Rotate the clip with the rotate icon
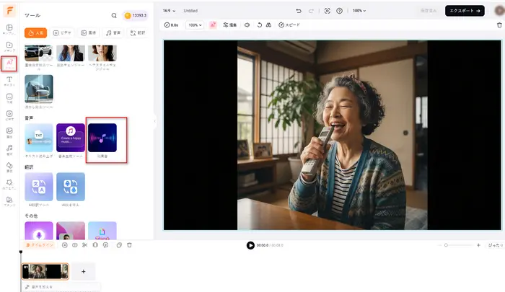Image resolution: width=505 pixels, height=292 pixels. pos(259,25)
